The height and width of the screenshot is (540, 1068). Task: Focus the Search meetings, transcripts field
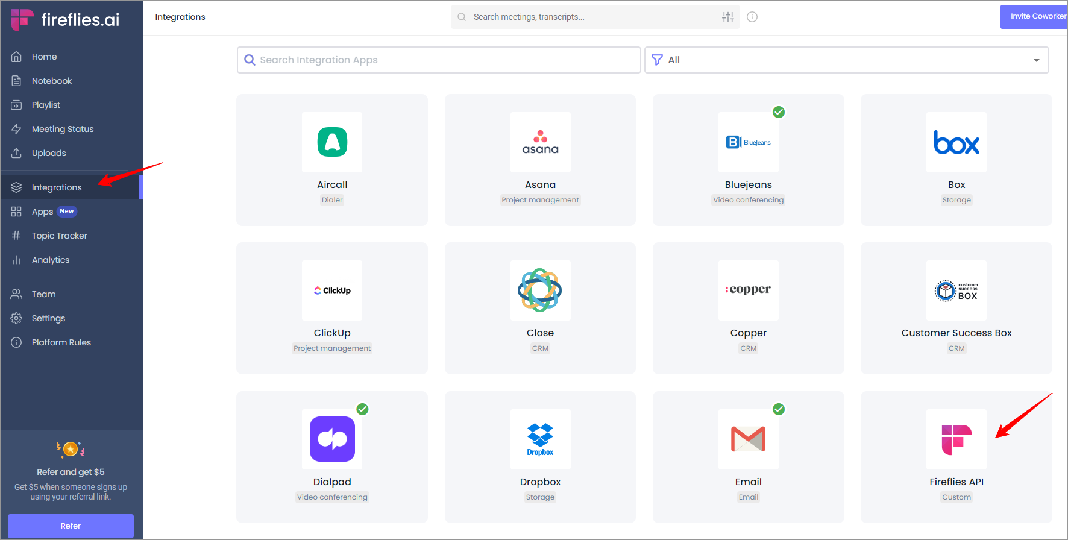point(595,17)
